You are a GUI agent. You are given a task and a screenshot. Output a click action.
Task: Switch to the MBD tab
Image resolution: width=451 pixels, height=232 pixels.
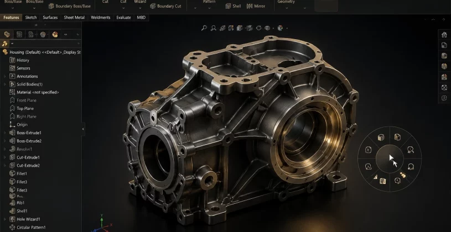click(x=141, y=18)
